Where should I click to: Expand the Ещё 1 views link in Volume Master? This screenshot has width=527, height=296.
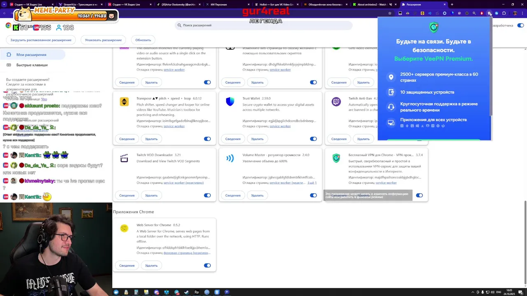[312, 183]
